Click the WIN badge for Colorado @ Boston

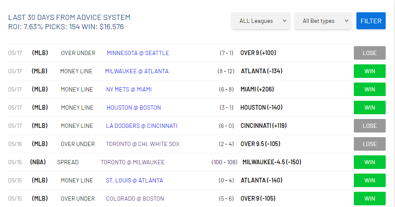370,199
